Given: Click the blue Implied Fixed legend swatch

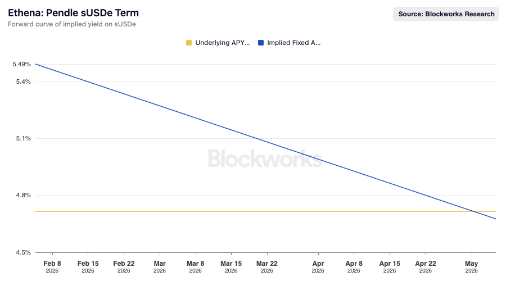Looking at the screenshot, I should [x=261, y=43].
